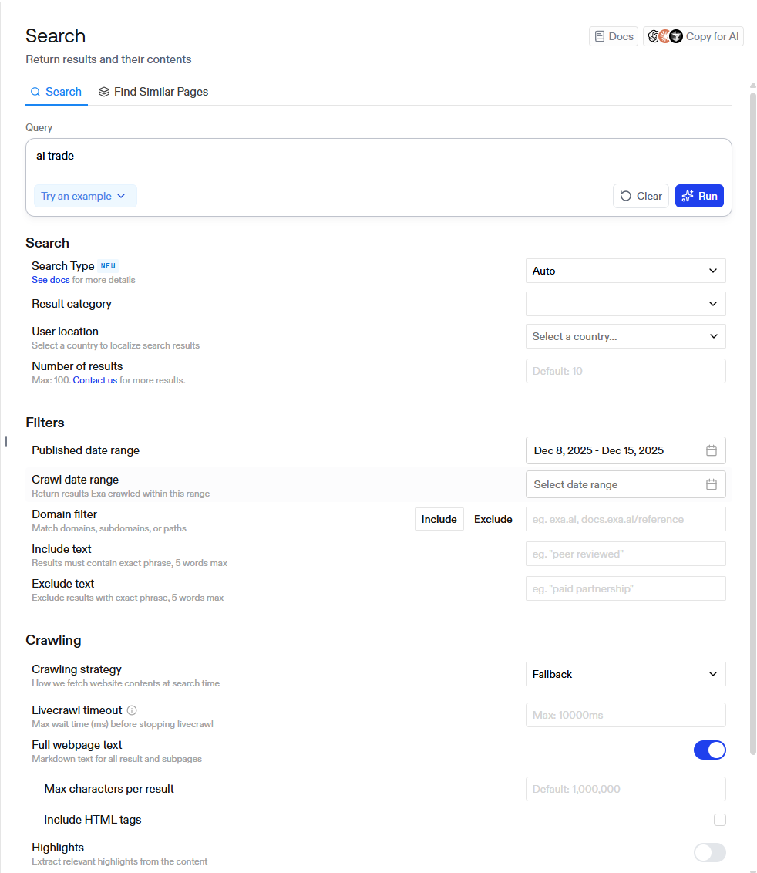Open calendar icon in Crawl date range
The image size is (757, 873).
tap(712, 484)
